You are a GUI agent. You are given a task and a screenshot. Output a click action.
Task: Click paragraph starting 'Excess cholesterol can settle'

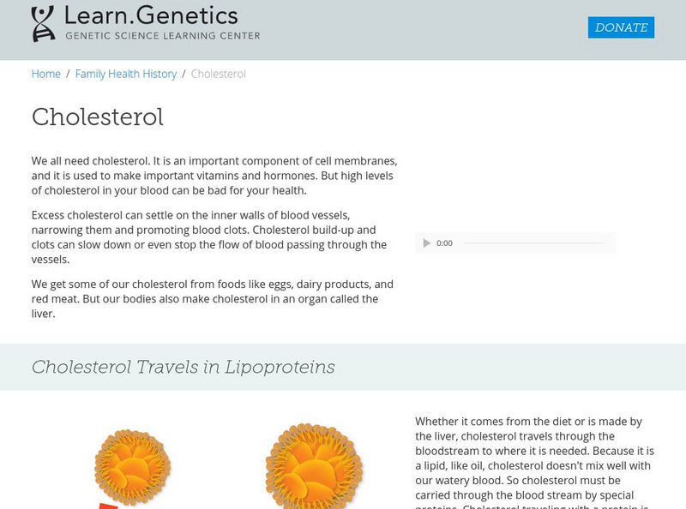point(209,237)
